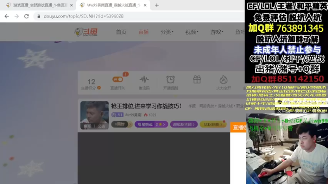328x184 pixels.
Task: Click the address bar URL douyu.com
Action: coord(84,16)
